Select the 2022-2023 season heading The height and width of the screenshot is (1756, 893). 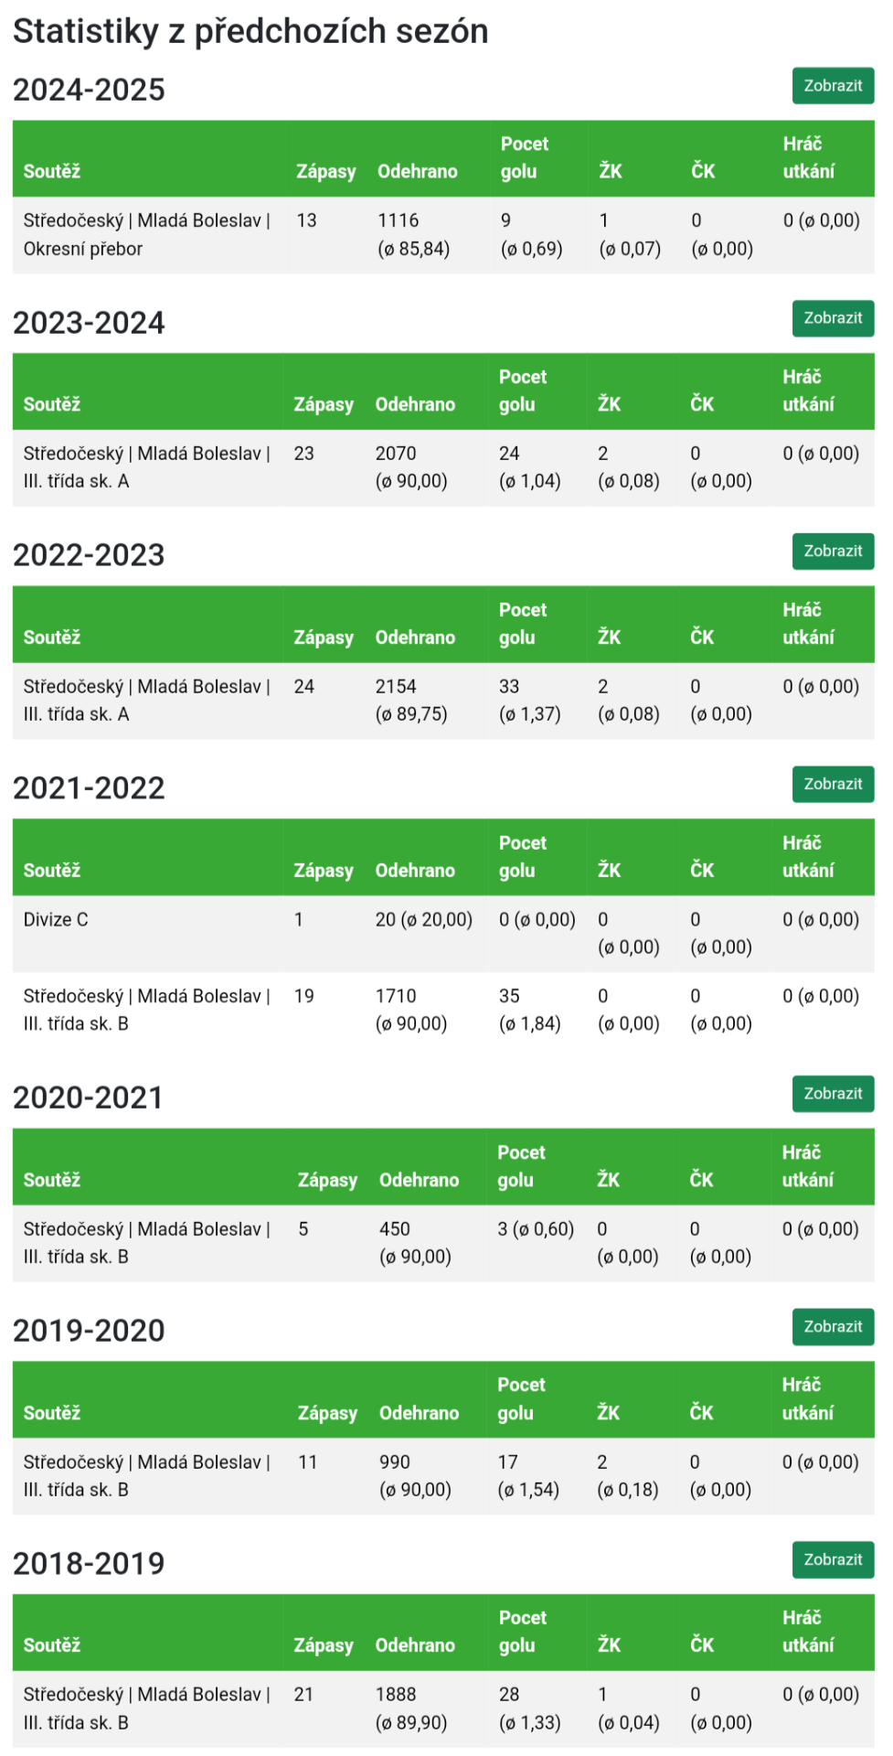[89, 555]
